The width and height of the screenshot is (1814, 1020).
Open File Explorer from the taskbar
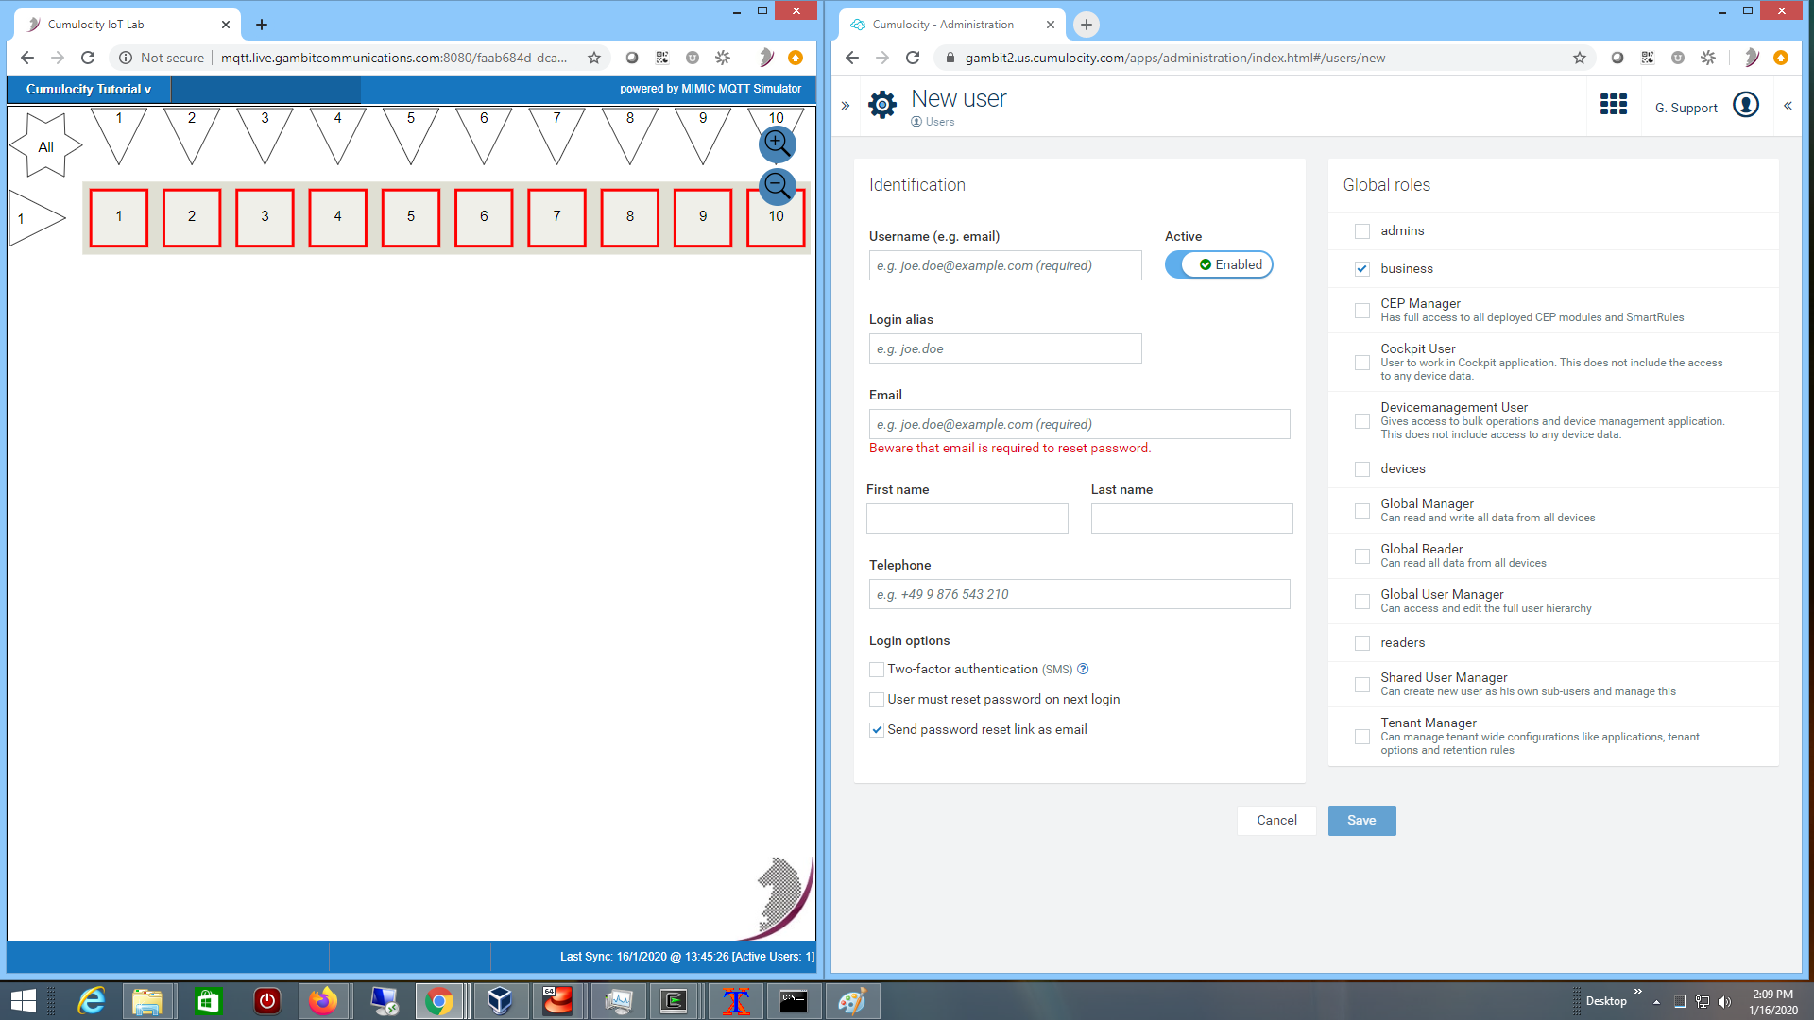(147, 1001)
